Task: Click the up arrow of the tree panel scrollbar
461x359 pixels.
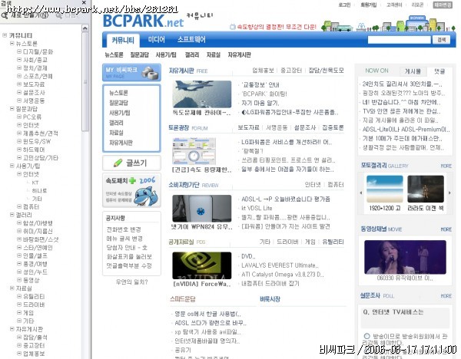Action: [x=85, y=28]
